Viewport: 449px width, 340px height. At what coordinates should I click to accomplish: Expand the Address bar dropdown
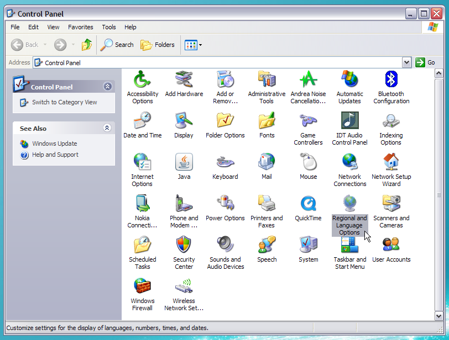406,62
